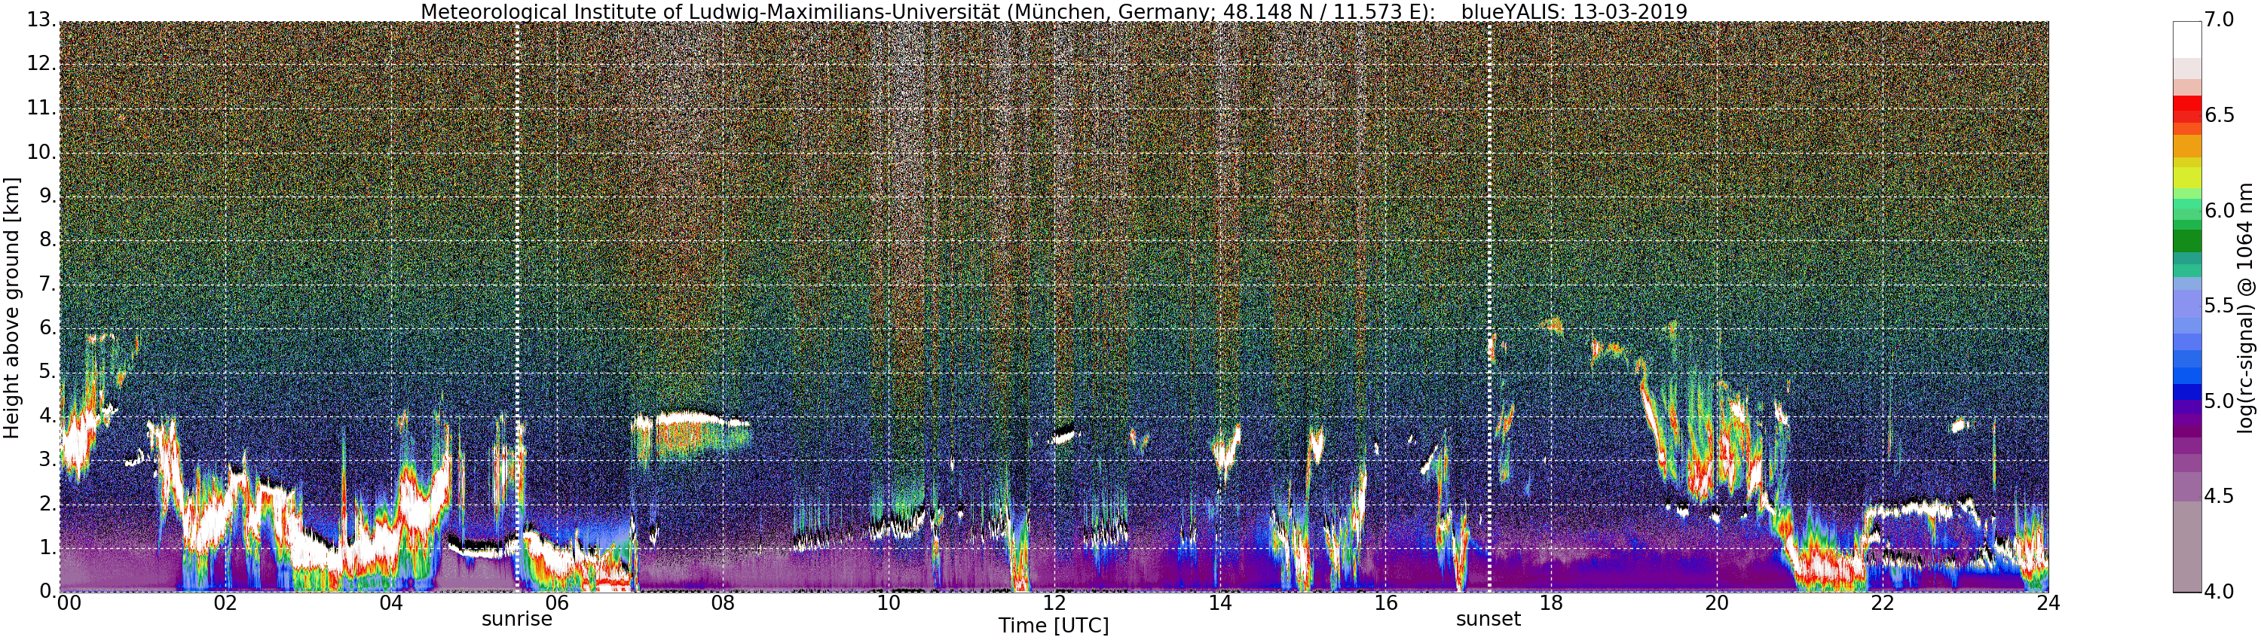Image resolution: width=2261 pixels, height=640 pixels.
Task: Click the y-axis tick label '13.'
Action: point(42,20)
